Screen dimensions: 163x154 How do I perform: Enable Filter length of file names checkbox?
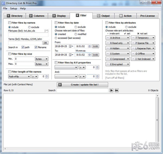point(10,72)
